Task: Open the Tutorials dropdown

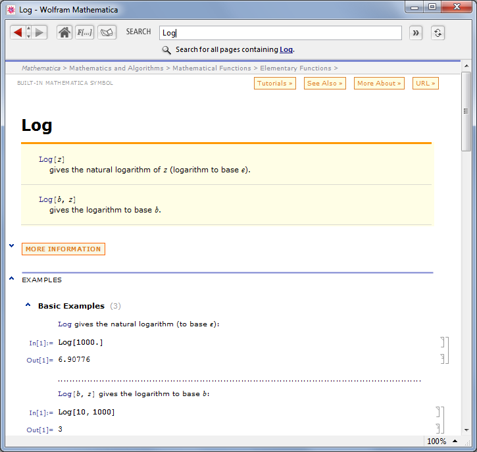Action: point(275,84)
